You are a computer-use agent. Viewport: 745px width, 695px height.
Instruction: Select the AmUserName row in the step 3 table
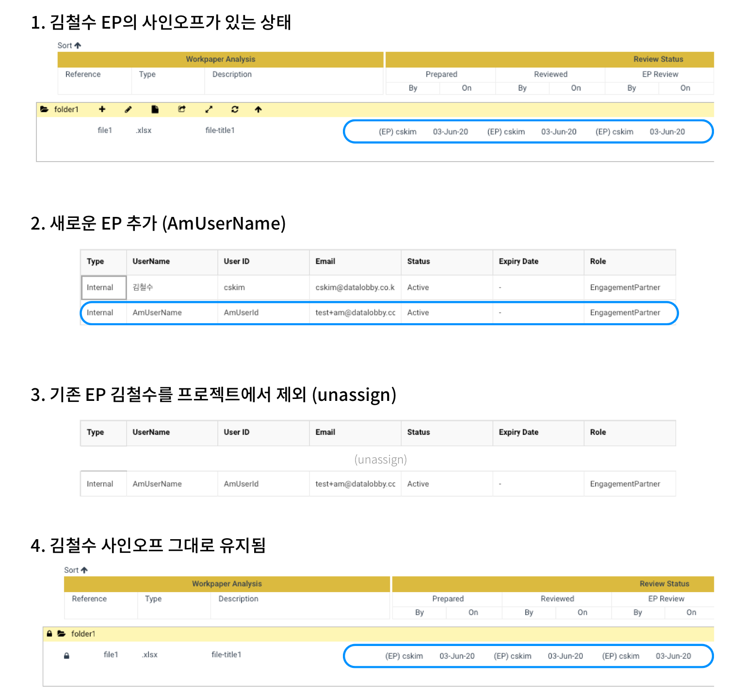pyautogui.click(x=157, y=484)
